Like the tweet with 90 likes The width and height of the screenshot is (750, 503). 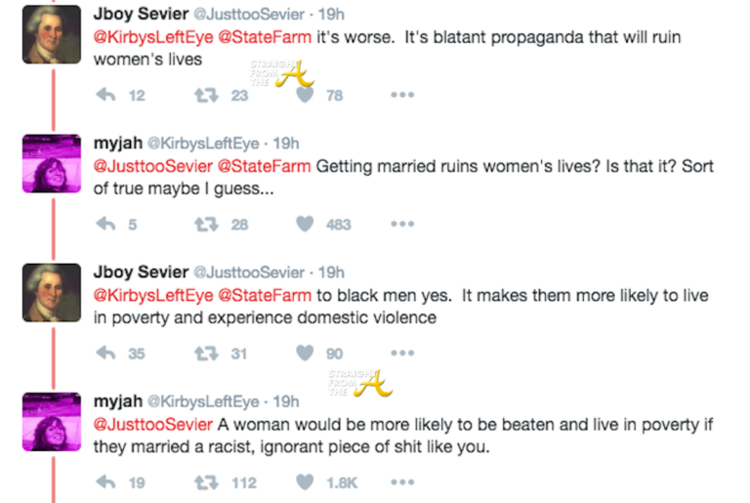pyautogui.click(x=306, y=354)
